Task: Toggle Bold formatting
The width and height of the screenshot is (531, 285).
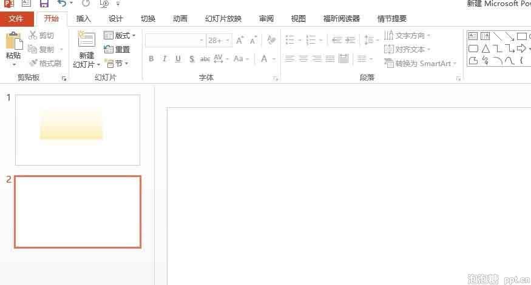Action: tap(151, 59)
